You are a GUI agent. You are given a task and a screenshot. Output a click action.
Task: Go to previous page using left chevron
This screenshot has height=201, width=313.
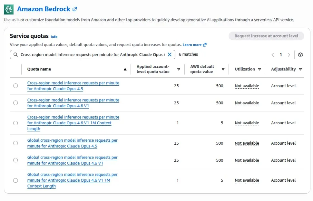coord(273,55)
